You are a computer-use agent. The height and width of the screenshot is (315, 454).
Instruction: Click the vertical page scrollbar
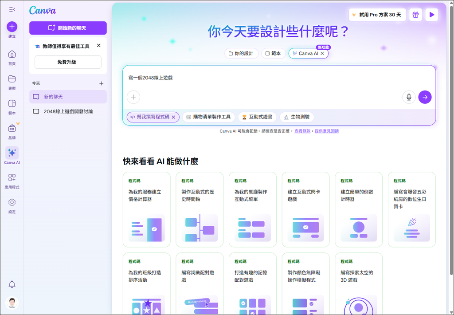[x=451, y=139]
